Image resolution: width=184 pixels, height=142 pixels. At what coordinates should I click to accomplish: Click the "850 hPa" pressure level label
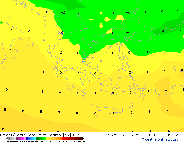click(x=37, y=135)
